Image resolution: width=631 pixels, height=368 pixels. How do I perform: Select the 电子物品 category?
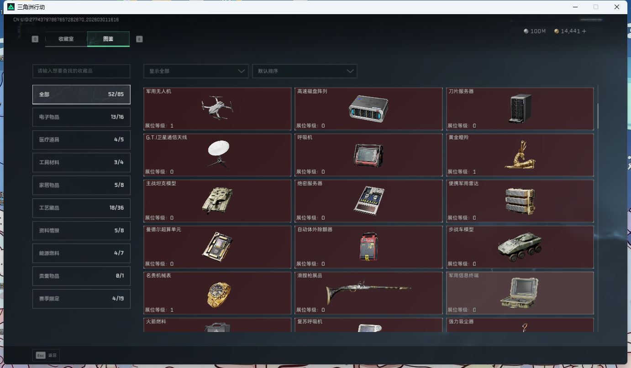pos(81,117)
